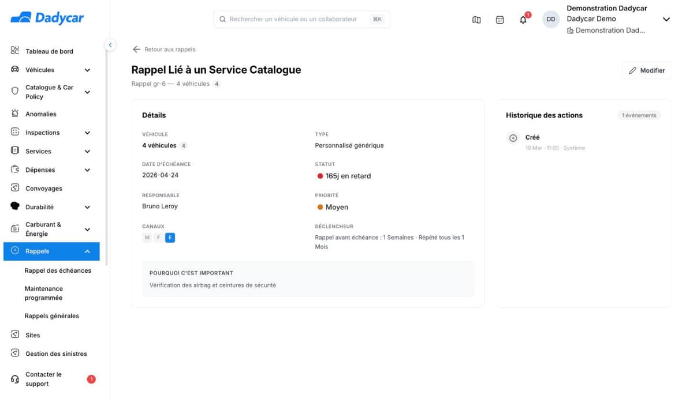Open the calendar icon in header
This screenshot has width=693, height=399.
point(500,20)
